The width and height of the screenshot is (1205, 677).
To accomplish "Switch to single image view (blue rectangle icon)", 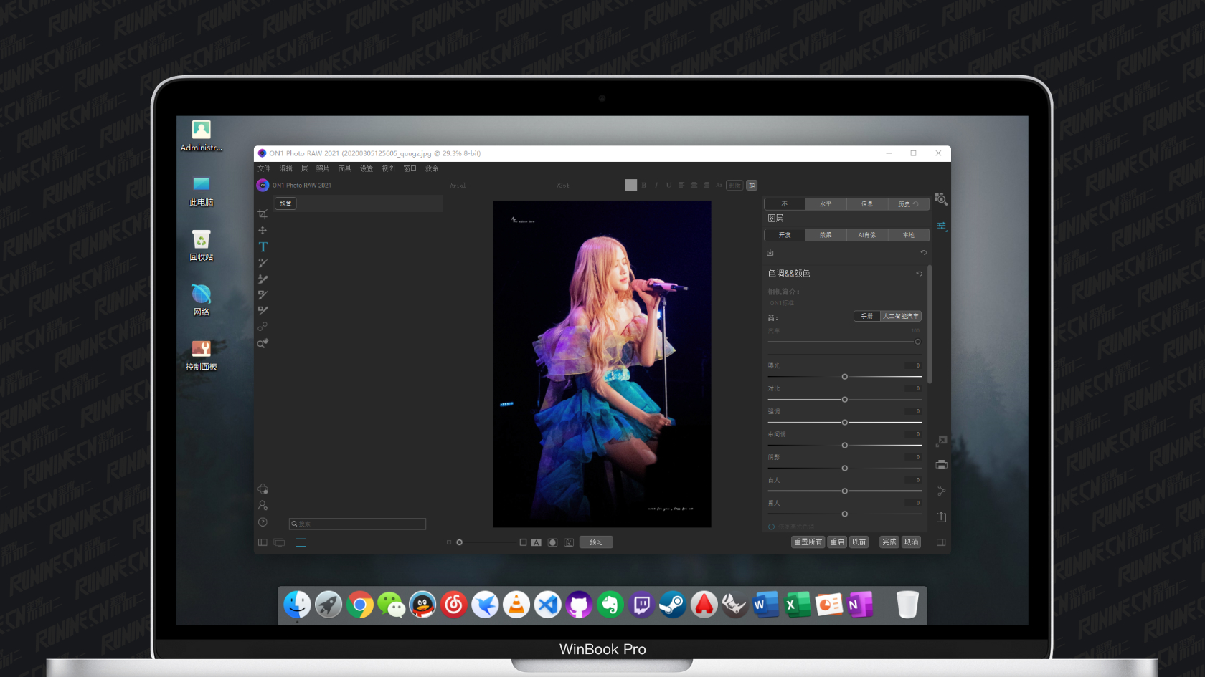I will [301, 542].
